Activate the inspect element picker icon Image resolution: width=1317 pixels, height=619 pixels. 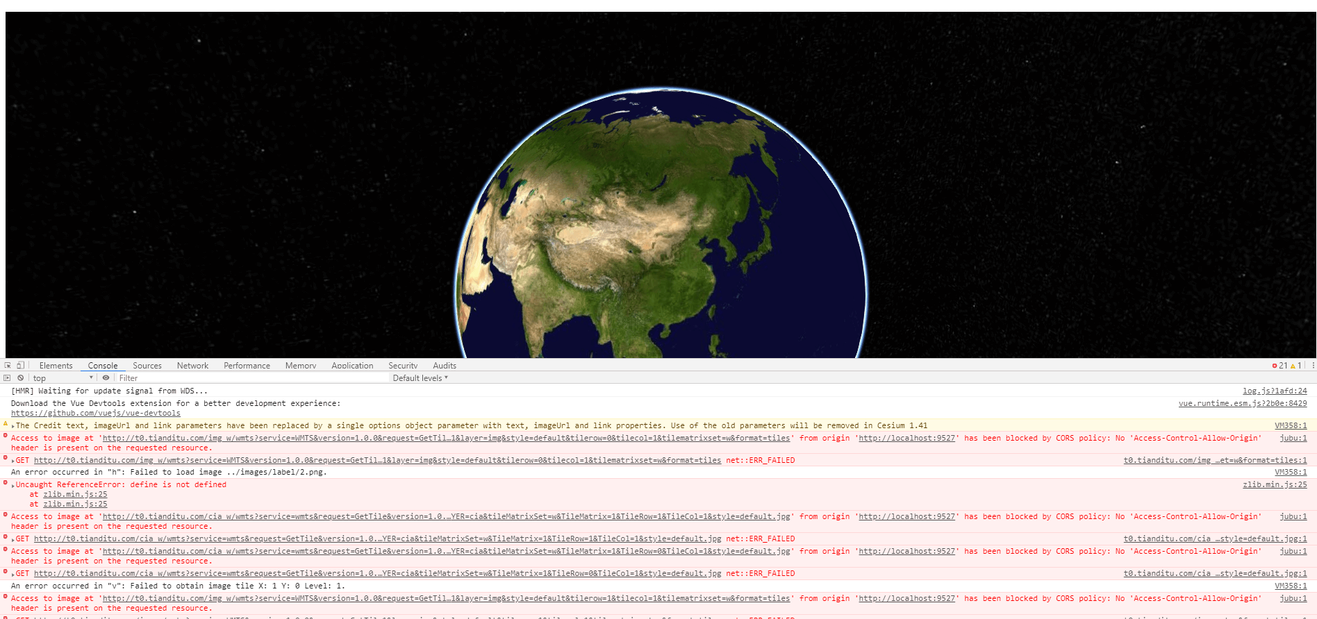coord(8,365)
